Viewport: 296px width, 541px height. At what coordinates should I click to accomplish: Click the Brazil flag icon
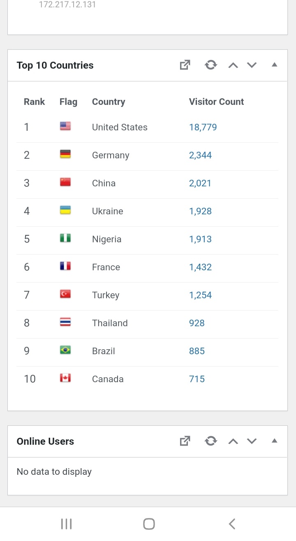click(65, 351)
